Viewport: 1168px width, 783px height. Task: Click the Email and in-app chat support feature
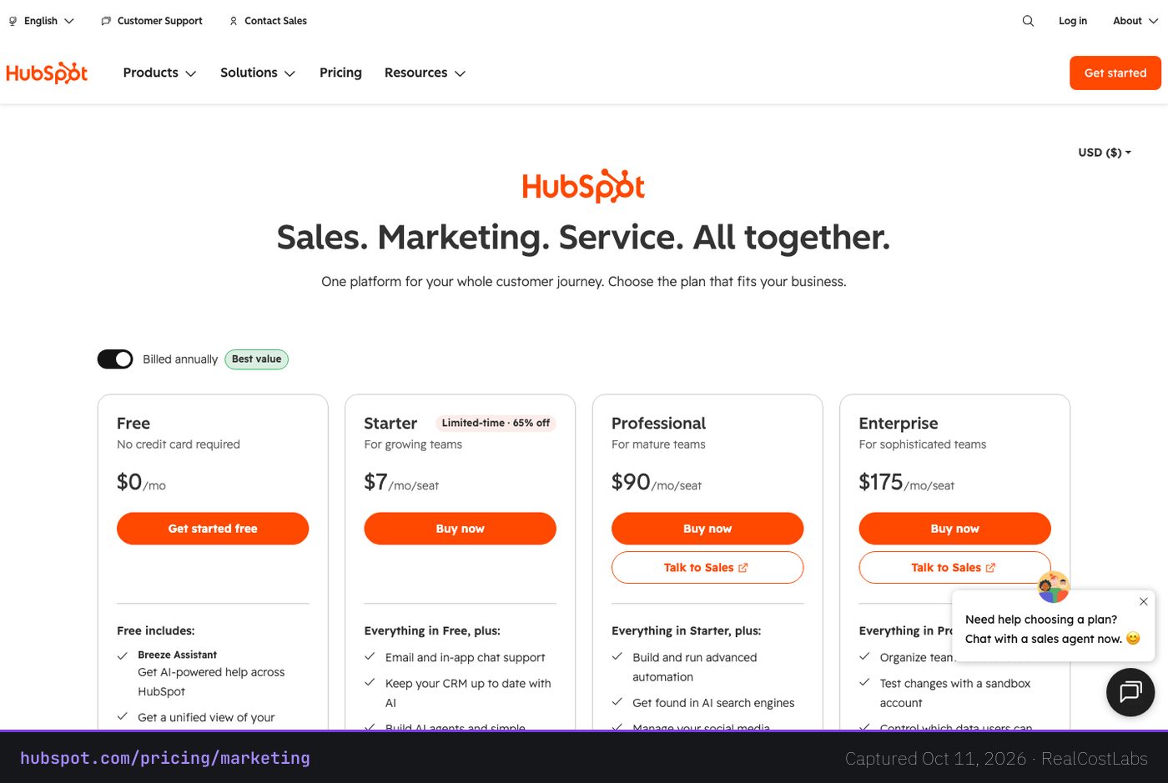[465, 658]
